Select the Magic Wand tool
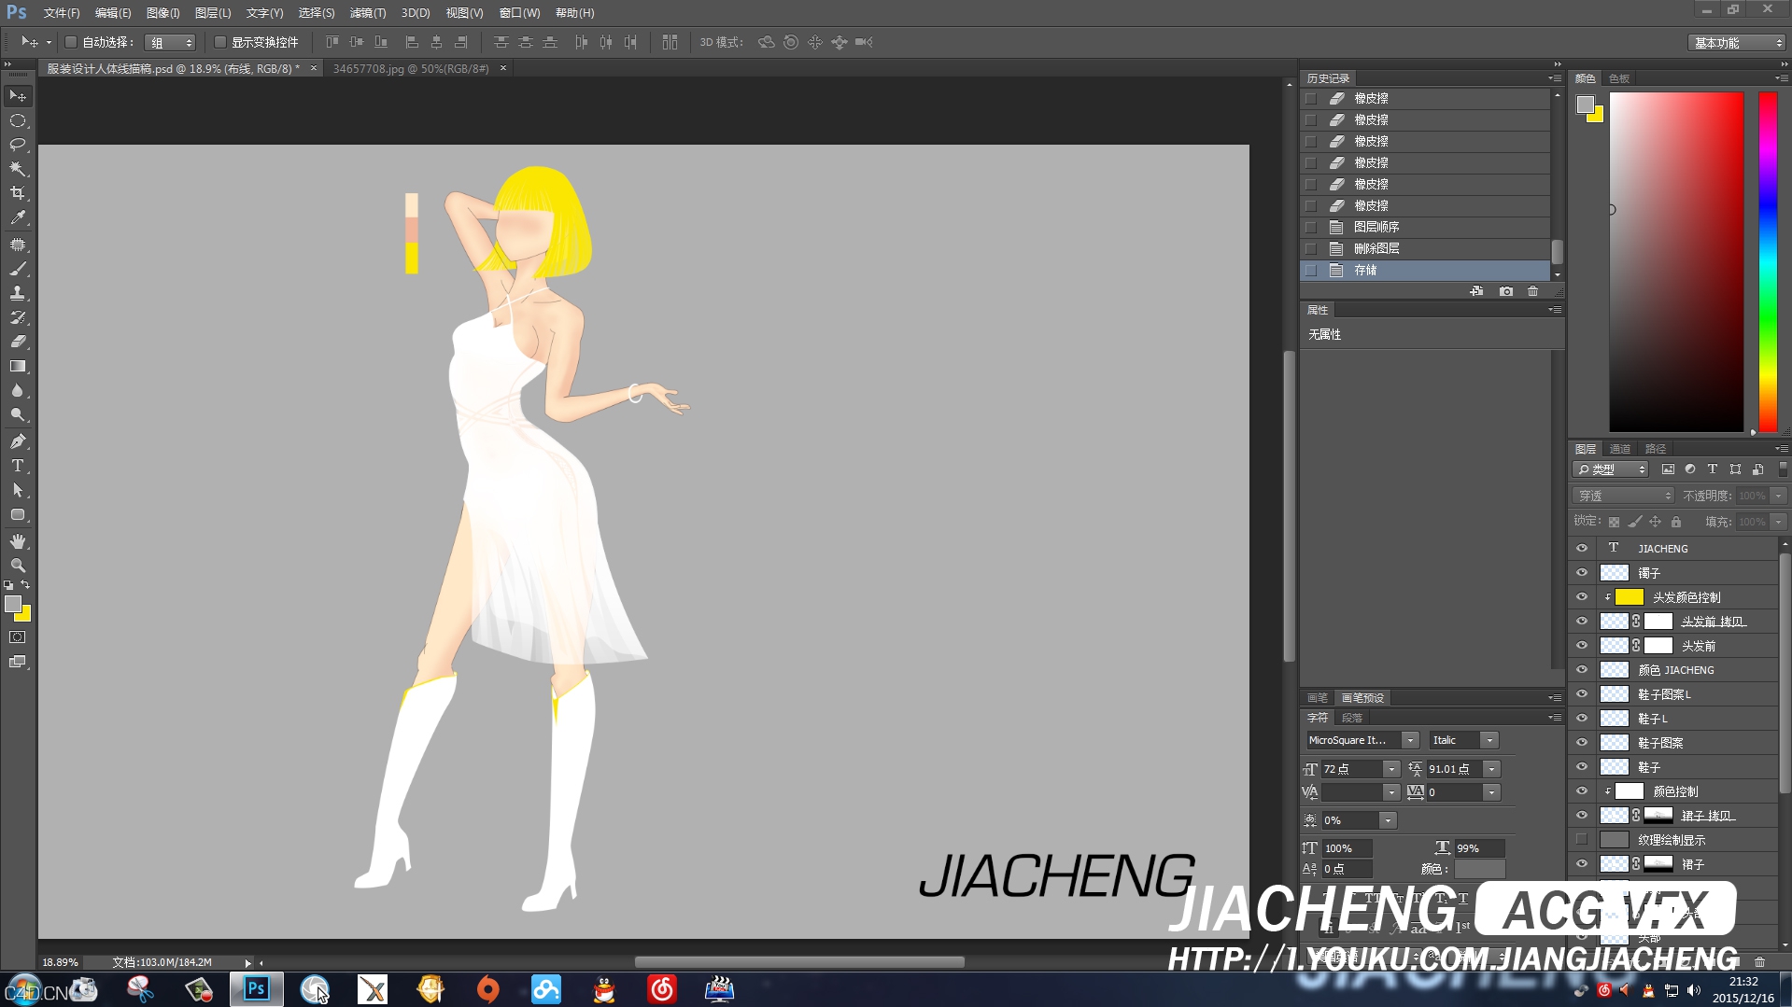 click(x=17, y=169)
